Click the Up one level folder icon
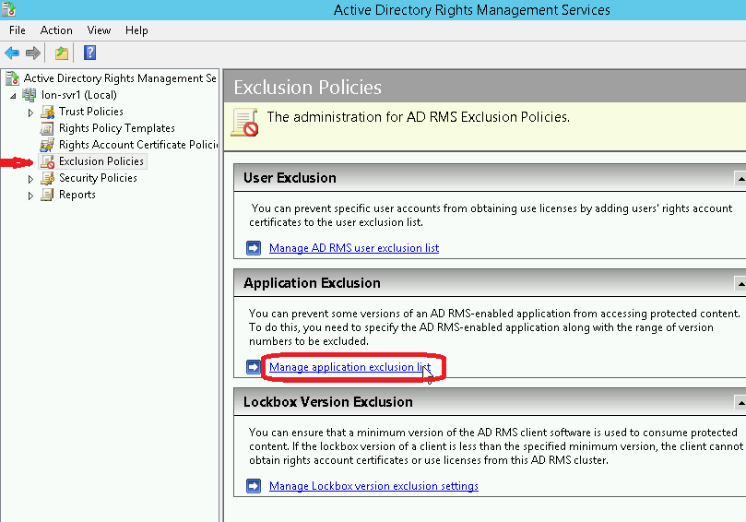The image size is (746, 522). tap(62, 53)
